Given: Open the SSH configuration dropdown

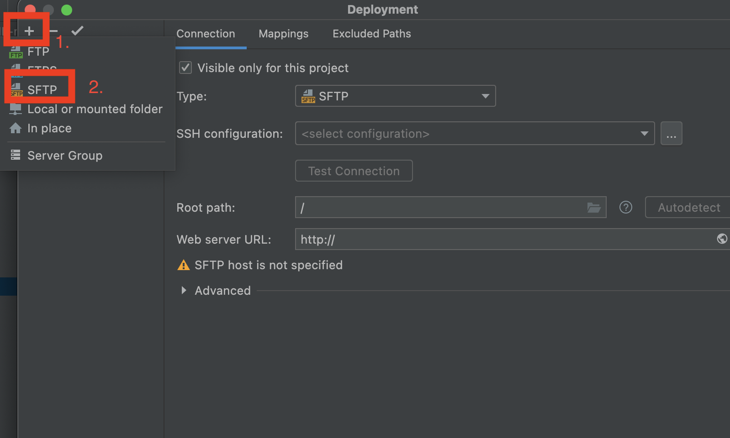Looking at the screenshot, I should [475, 134].
